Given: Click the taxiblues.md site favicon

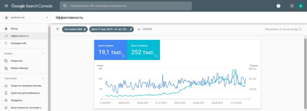Looking at the screenshot, I should (7, 18).
